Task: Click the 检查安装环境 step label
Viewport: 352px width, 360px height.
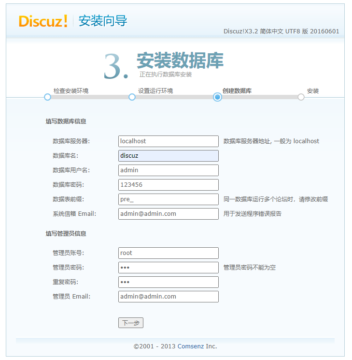Action: coord(71,91)
